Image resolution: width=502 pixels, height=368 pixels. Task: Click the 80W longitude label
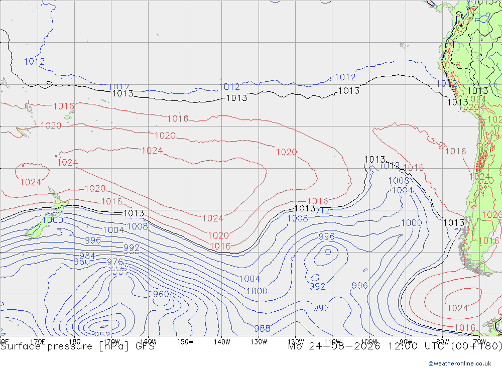pyautogui.click(x=443, y=342)
